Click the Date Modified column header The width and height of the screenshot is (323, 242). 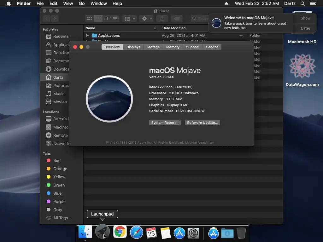click(x=174, y=28)
